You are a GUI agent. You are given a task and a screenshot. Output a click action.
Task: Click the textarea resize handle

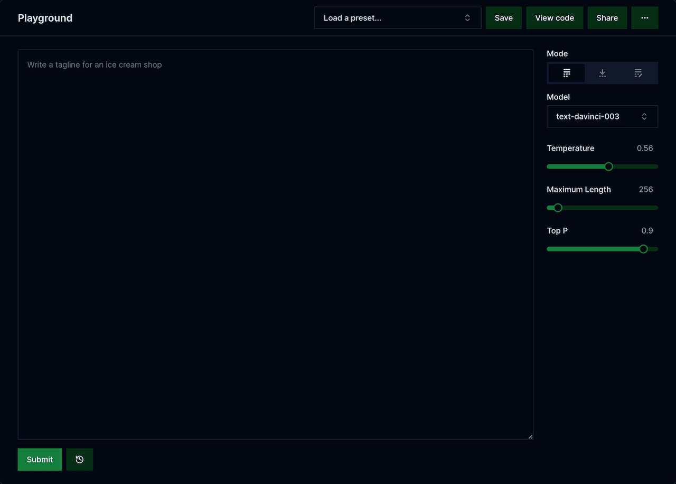530,436
